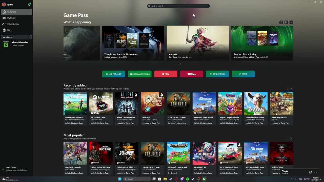This screenshot has width=324, height=182.
Task: Click the ALL PC GAMES button
Action: click(114, 74)
